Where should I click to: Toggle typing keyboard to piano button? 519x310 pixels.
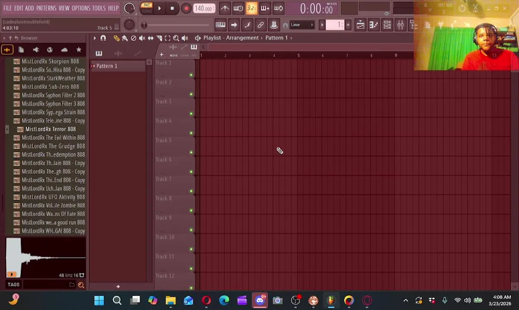220,25
